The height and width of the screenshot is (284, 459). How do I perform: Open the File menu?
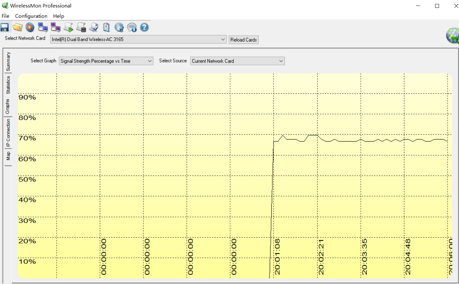[x=6, y=16]
